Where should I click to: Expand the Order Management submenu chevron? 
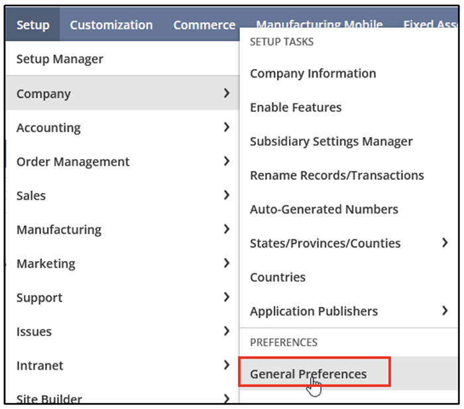coord(227,161)
